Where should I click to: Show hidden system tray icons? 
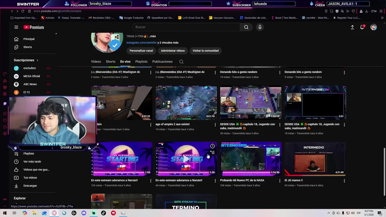329,213
